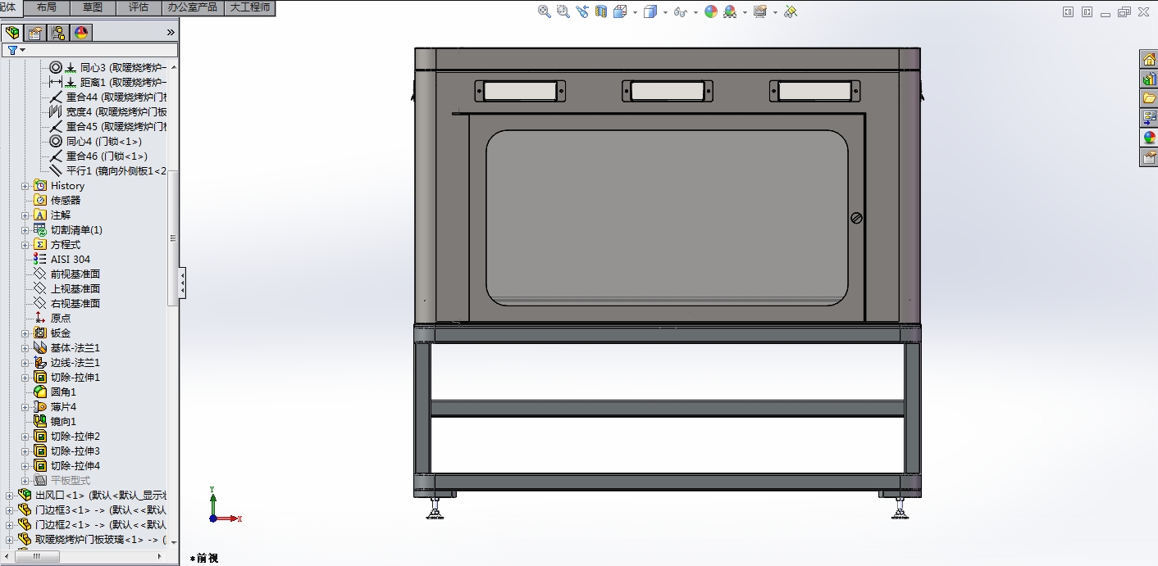The height and width of the screenshot is (566, 1158).
Task: Select the AISI 304 material item
Action: pos(62,259)
